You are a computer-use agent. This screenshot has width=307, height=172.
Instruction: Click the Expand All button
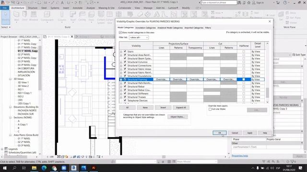click(x=181, y=107)
